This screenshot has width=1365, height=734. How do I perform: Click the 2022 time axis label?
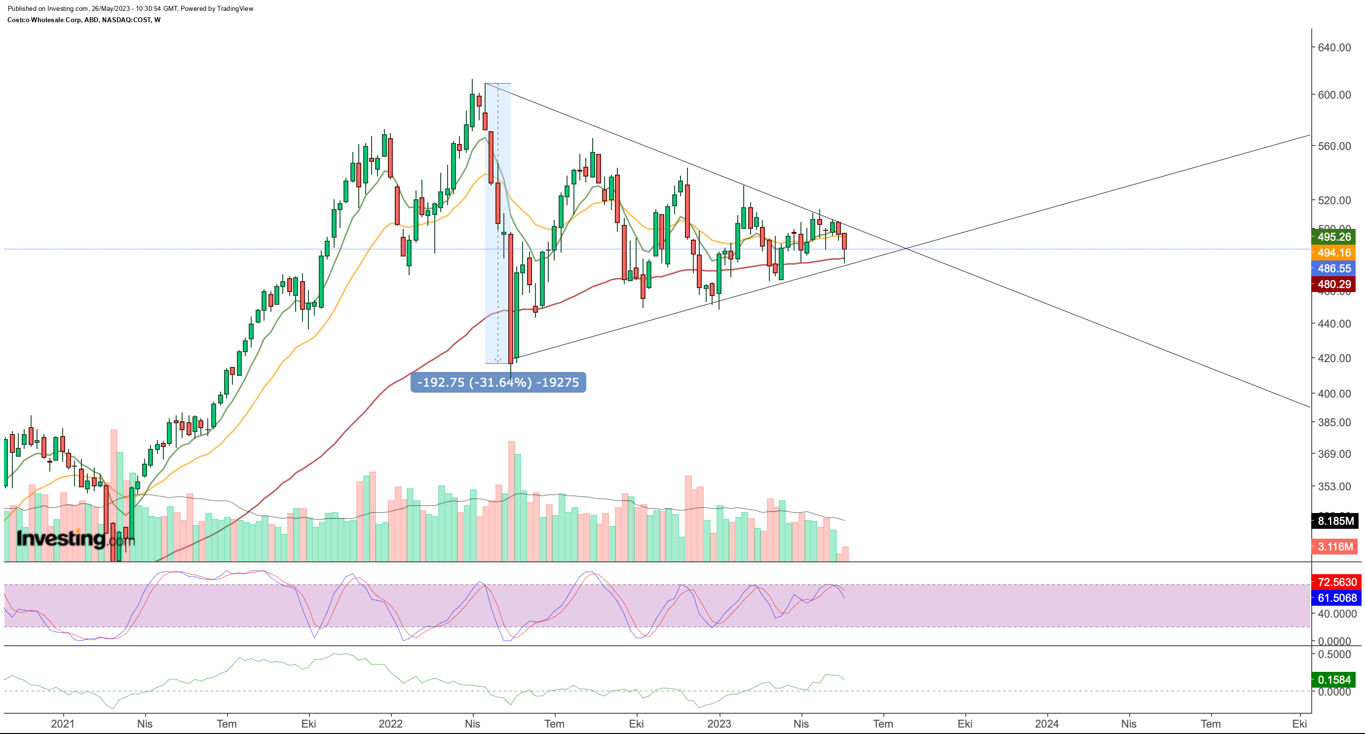390,724
